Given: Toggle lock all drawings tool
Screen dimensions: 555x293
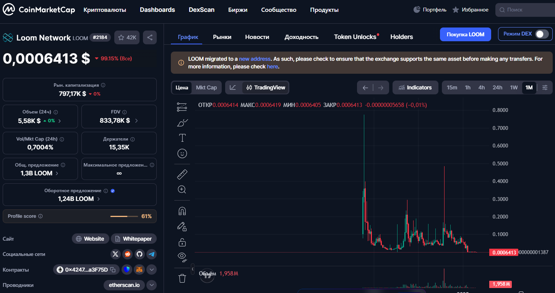Looking at the screenshot, I should [x=182, y=242].
